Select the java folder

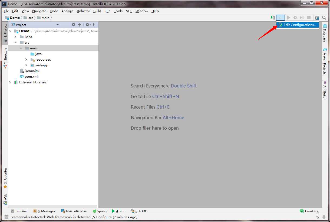36,54
